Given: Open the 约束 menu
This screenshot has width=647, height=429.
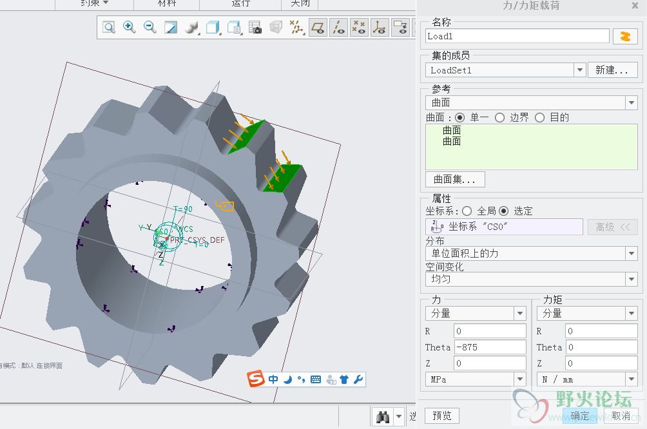Looking at the screenshot, I should pyautogui.click(x=94, y=3).
